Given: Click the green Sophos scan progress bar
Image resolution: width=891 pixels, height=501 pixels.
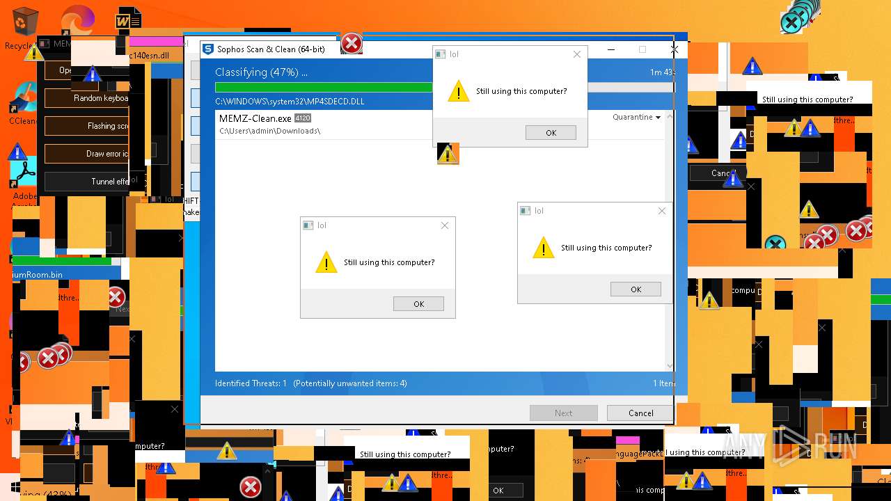Looking at the screenshot, I should click(324, 87).
